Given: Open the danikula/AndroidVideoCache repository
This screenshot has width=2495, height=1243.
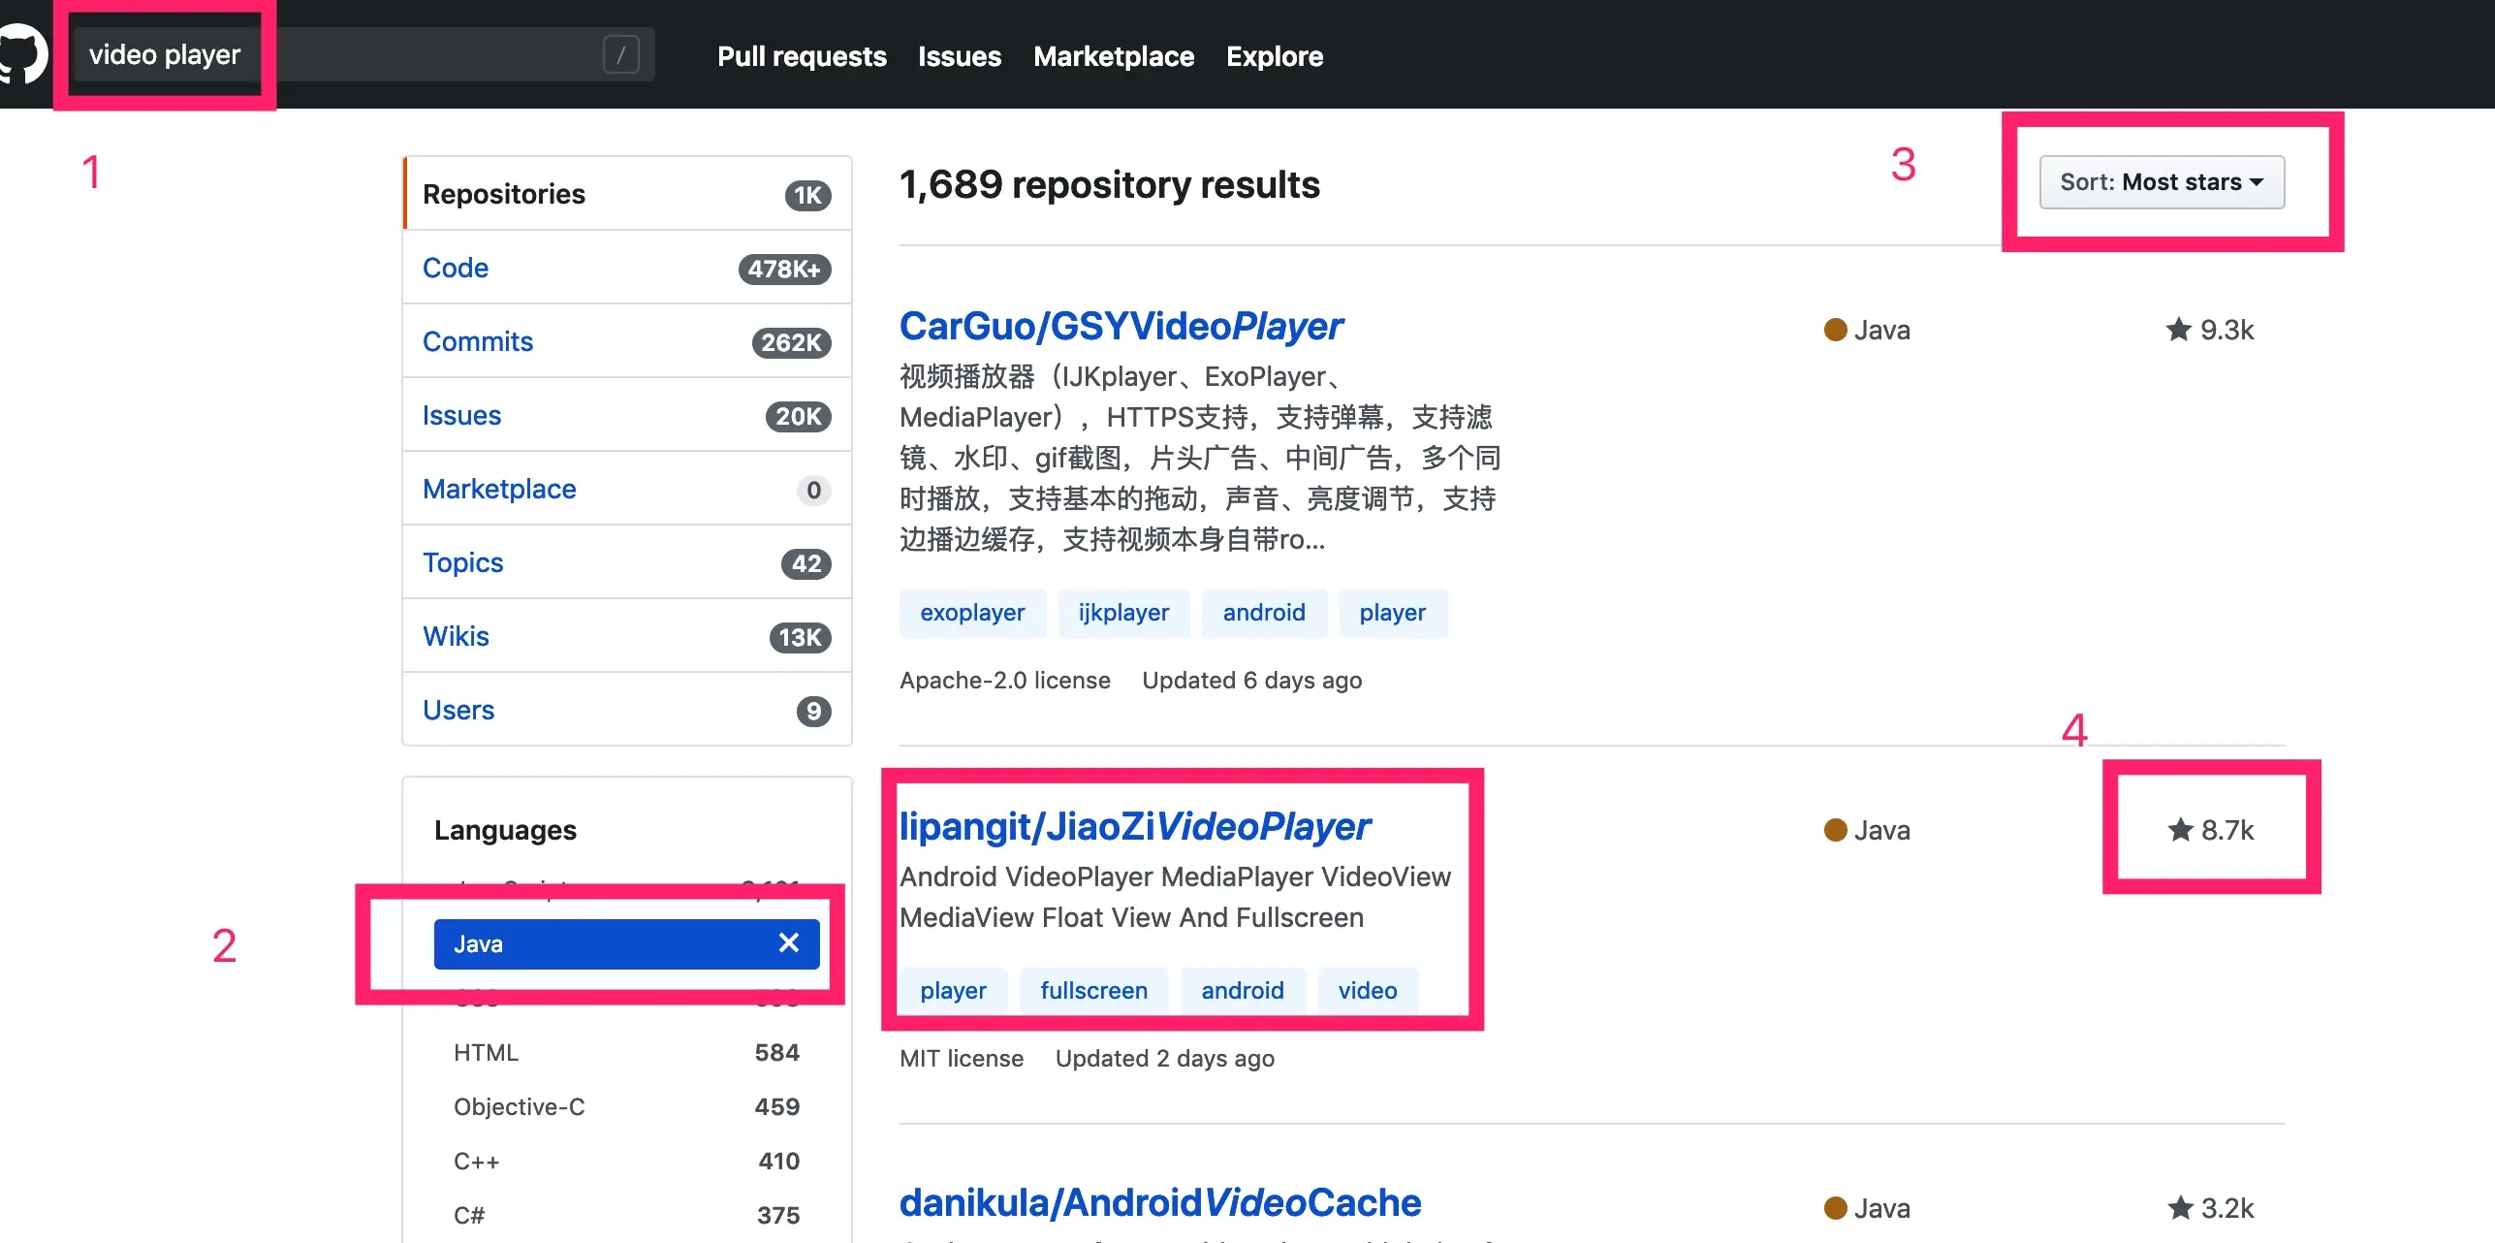Looking at the screenshot, I should coord(1159,1202).
